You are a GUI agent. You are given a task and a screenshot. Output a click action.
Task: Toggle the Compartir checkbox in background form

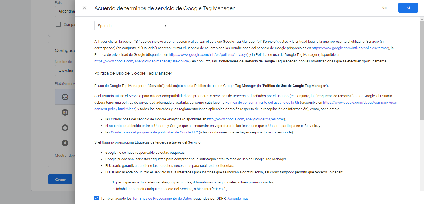tap(58, 24)
